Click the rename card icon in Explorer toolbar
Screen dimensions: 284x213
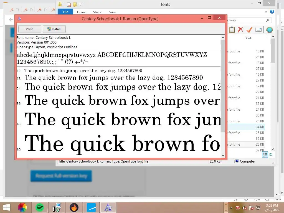258,30
